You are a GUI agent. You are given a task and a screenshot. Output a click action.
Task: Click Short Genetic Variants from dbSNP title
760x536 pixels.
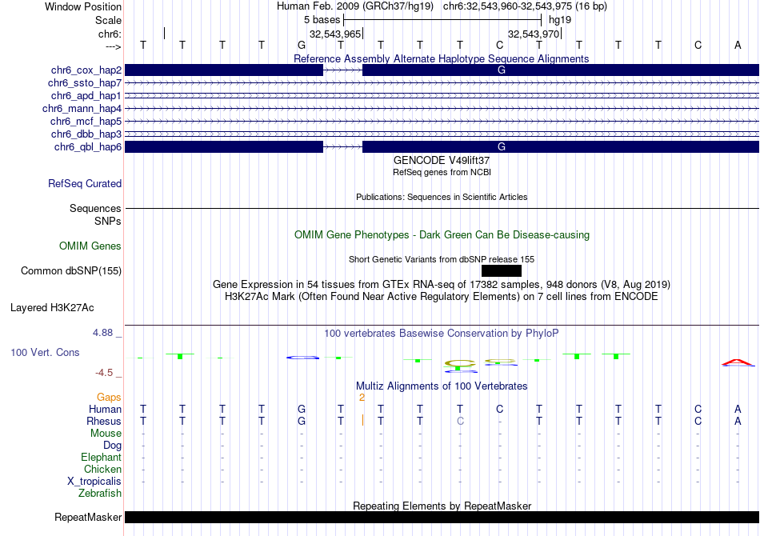tap(442, 259)
